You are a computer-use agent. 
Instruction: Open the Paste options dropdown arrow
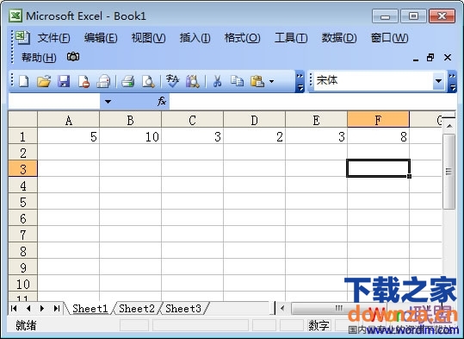(271, 81)
